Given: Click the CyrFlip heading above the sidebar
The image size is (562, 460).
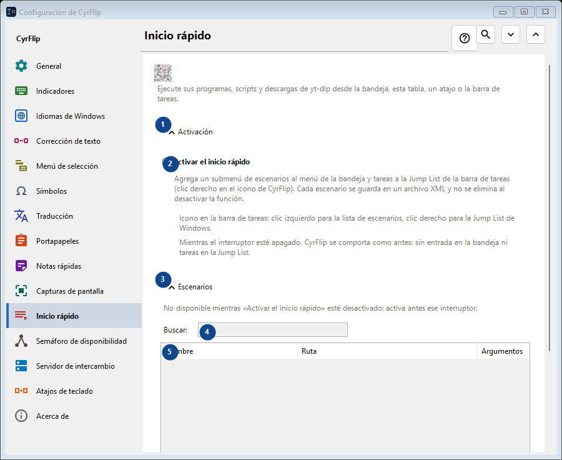Looking at the screenshot, I should click(28, 39).
